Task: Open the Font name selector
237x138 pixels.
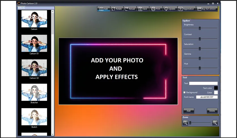Action: pyautogui.click(x=207, y=97)
